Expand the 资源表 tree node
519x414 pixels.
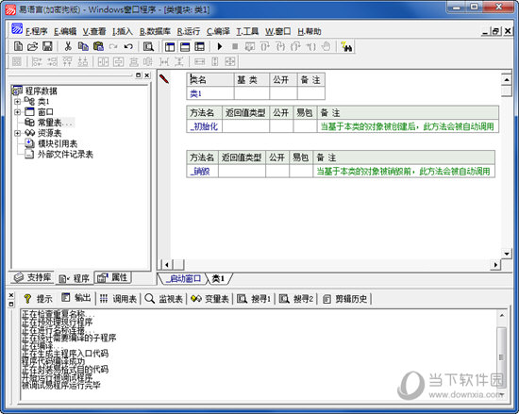(17, 133)
